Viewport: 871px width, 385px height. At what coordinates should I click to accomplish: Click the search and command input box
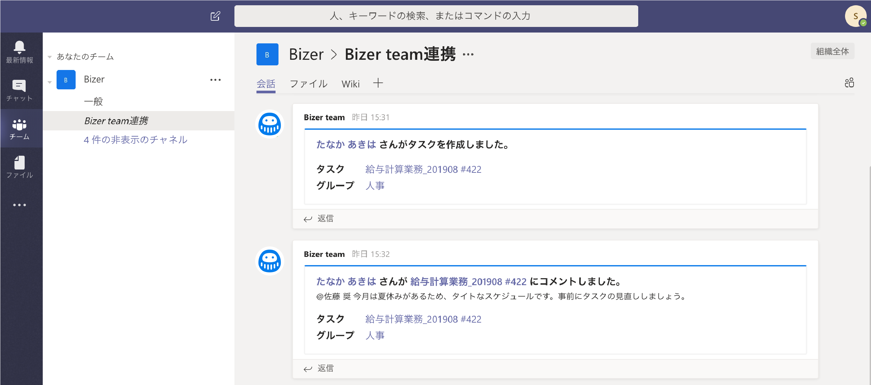click(x=436, y=16)
